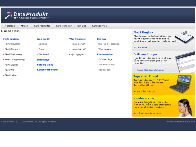Open the FleXi familien heading link

click(11, 39)
